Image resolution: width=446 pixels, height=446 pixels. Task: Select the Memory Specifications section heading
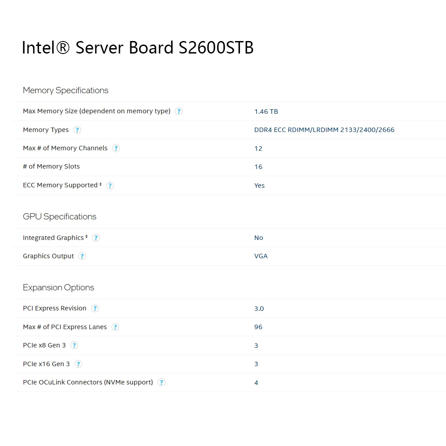tap(66, 91)
